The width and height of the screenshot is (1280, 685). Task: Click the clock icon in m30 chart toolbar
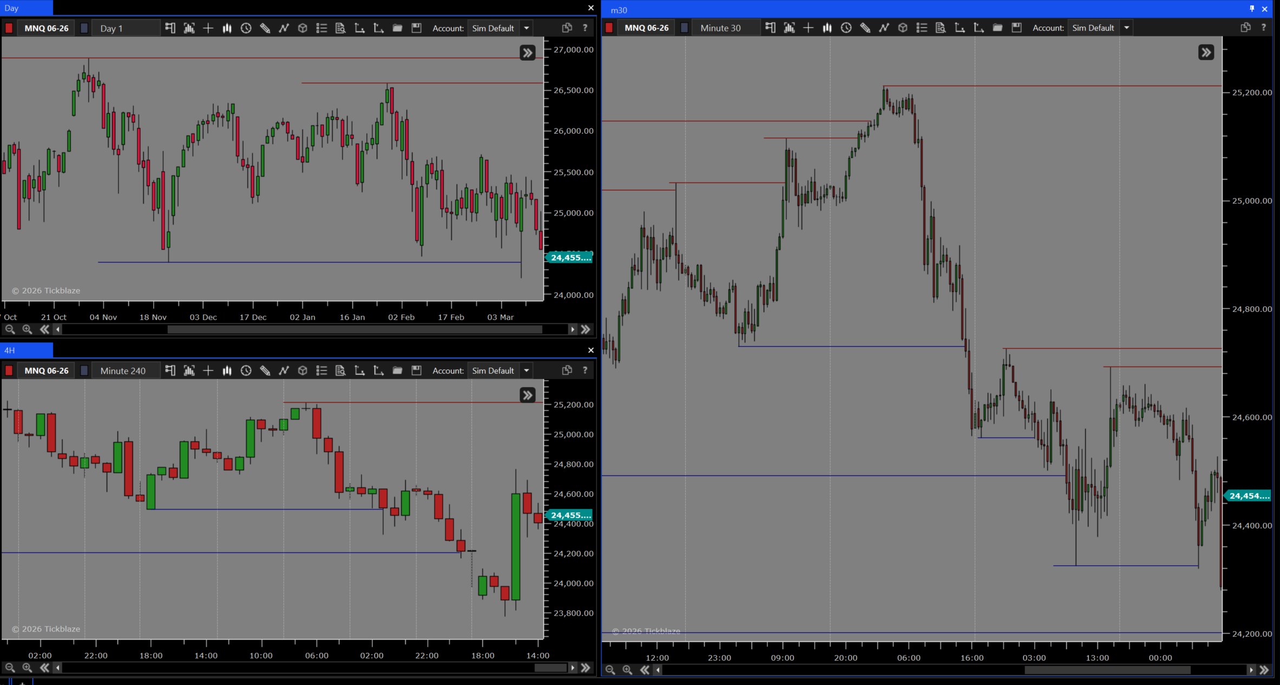[846, 28]
